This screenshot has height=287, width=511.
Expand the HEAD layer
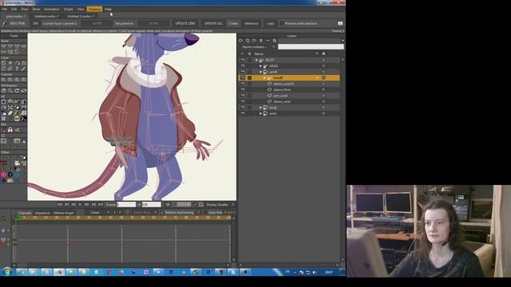pos(260,66)
